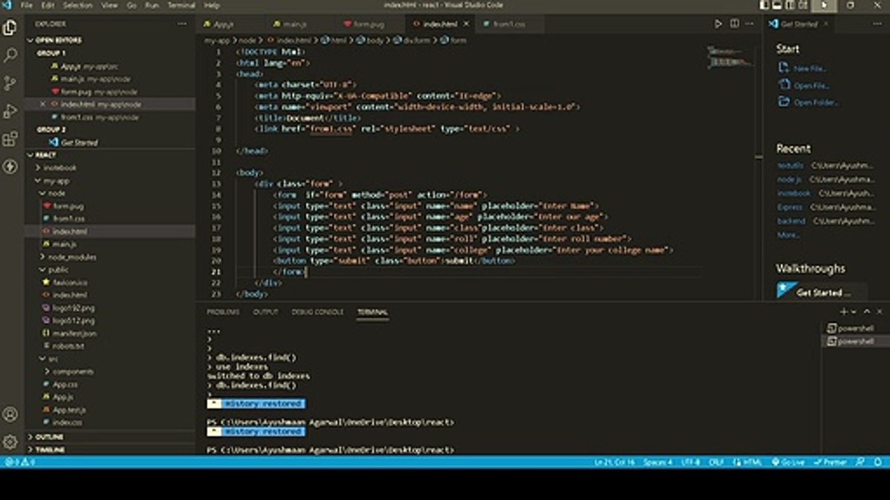Screen dimensions: 890x500
Task: Collapse the src folder
Action: (x=53, y=358)
